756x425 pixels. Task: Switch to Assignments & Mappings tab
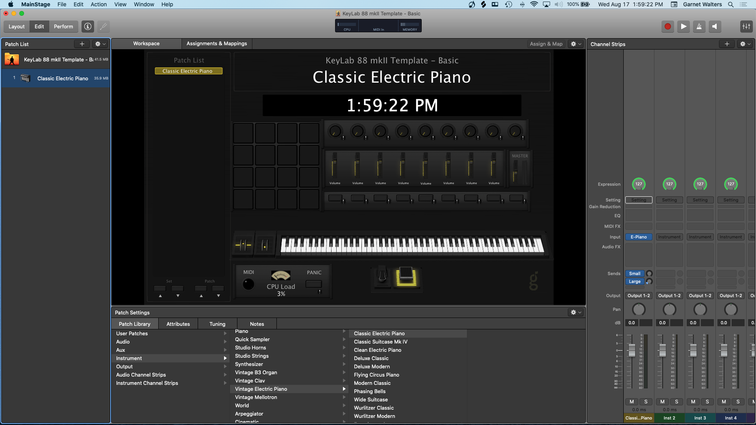[x=217, y=43]
